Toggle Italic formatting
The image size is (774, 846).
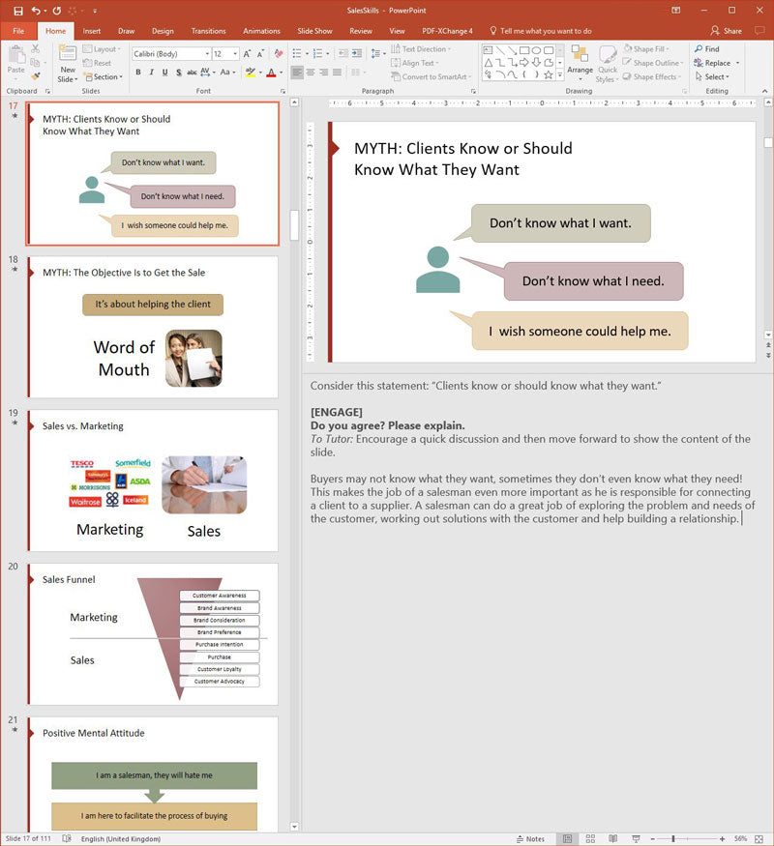coord(152,72)
